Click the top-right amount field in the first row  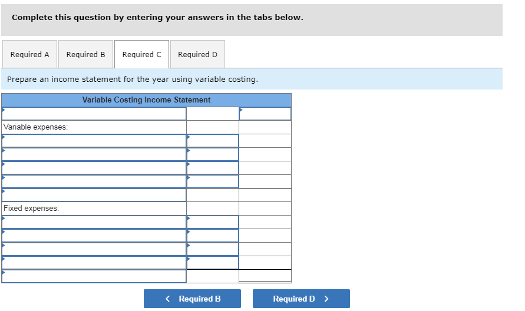(265, 114)
